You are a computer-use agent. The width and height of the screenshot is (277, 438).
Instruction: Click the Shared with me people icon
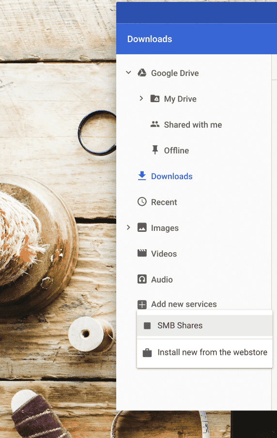155,124
